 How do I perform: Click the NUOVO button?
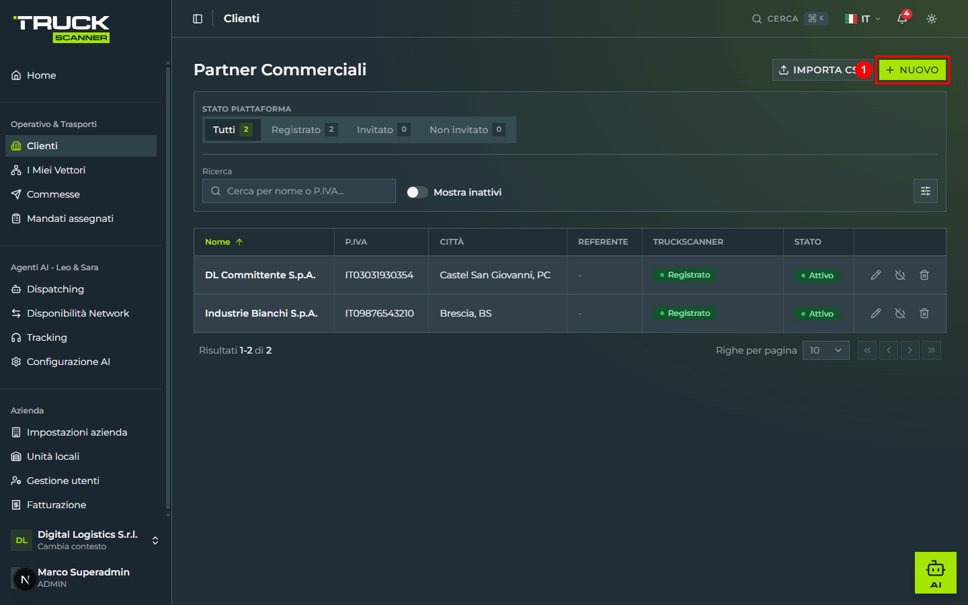tap(912, 70)
